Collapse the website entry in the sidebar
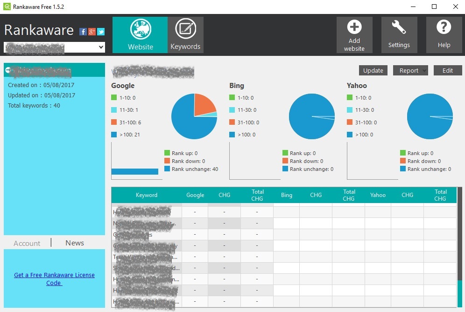 [x=8, y=70]
